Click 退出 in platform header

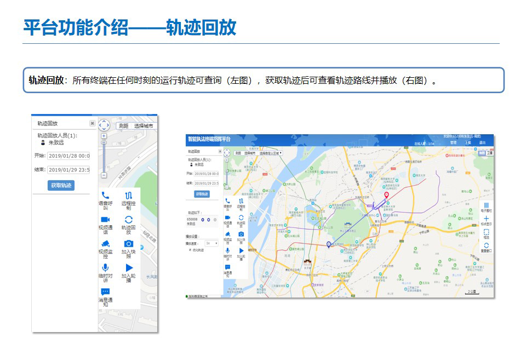click(482, 142)
